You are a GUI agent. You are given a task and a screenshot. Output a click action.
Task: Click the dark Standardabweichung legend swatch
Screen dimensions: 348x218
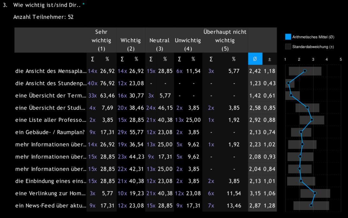pos(288,47)
